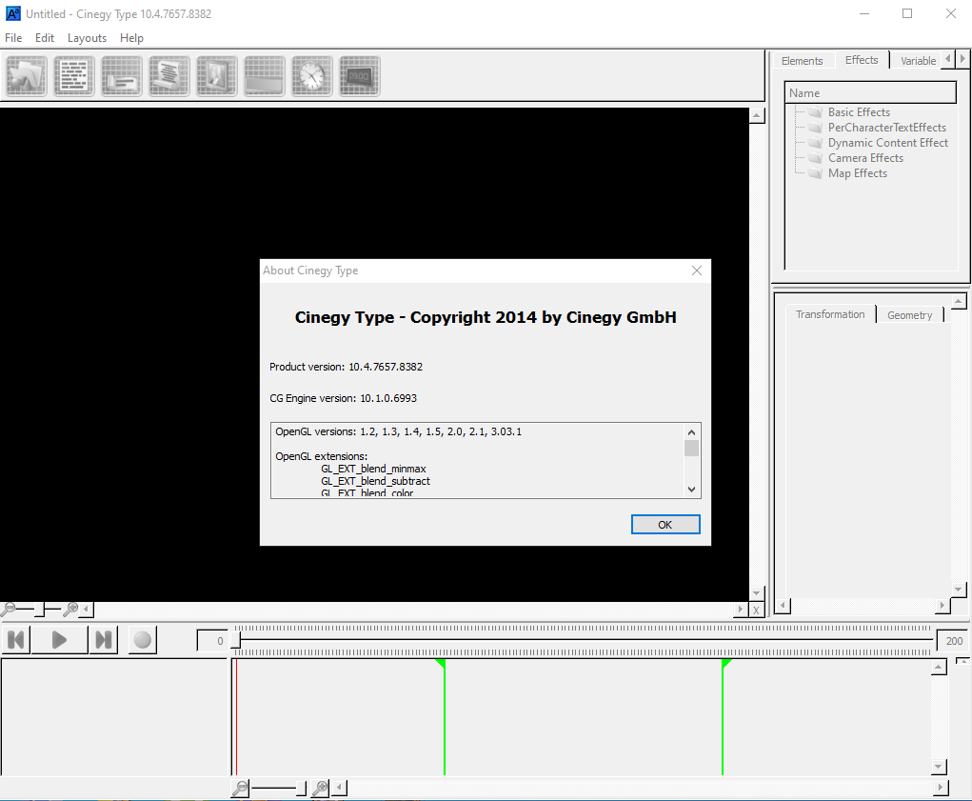Jump to the timeline start
Screen dimensions: 972x801
coord(16,640)
